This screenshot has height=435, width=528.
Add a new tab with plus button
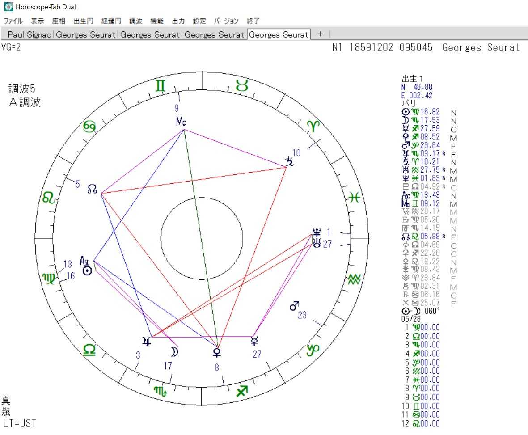(321, 34)
